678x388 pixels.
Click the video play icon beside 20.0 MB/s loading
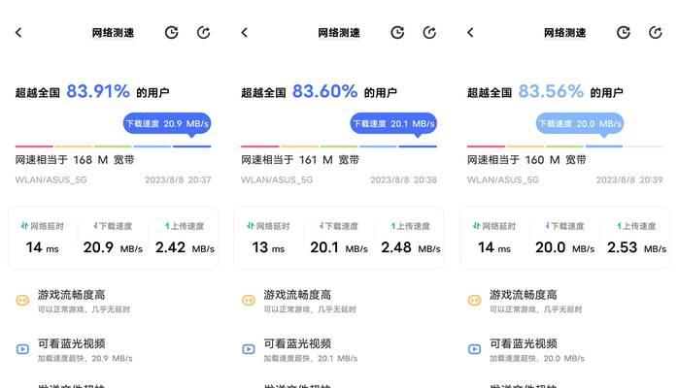[x=474, y=349]
